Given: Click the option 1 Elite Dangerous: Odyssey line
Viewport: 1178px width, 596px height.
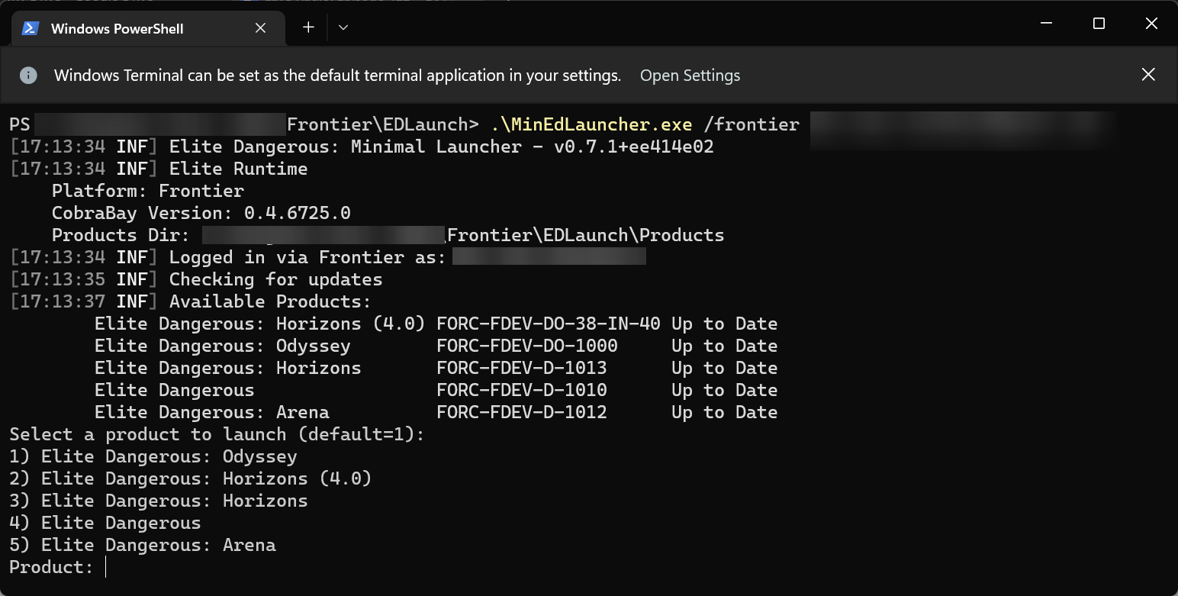Looking at the screenshot, I should [153, 456].
